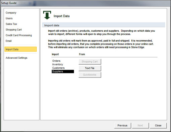Open the Company setup section

point(11,13)
